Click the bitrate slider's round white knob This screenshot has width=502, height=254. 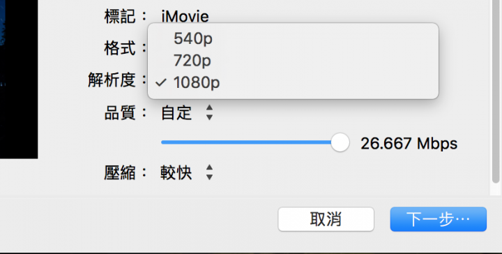coord(340,142)
